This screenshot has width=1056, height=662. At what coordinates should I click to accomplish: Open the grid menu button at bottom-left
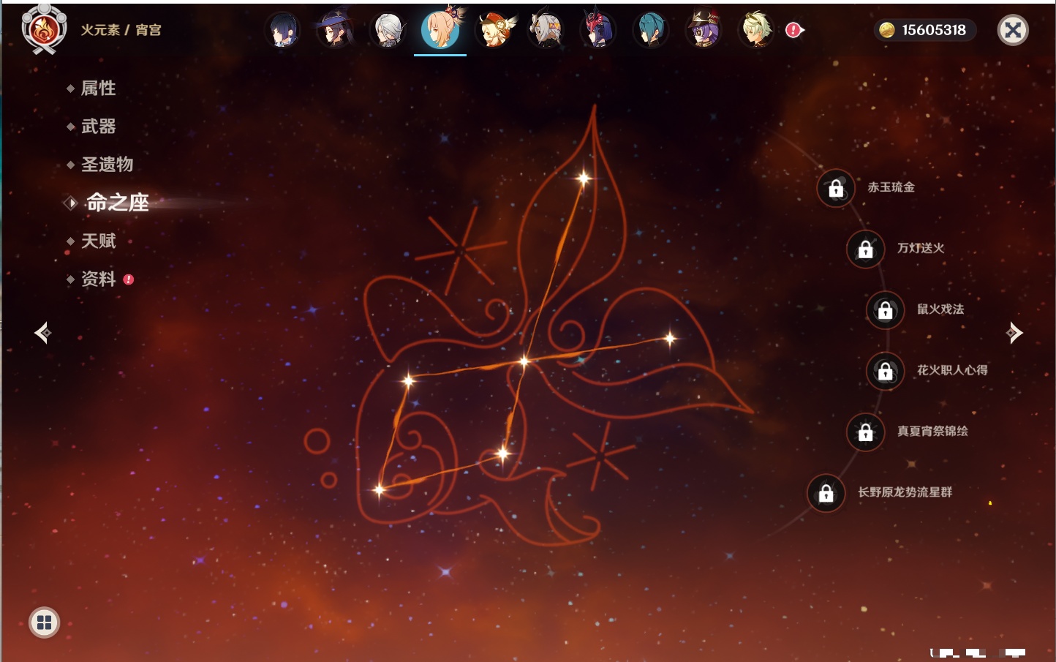coord(44,622)
